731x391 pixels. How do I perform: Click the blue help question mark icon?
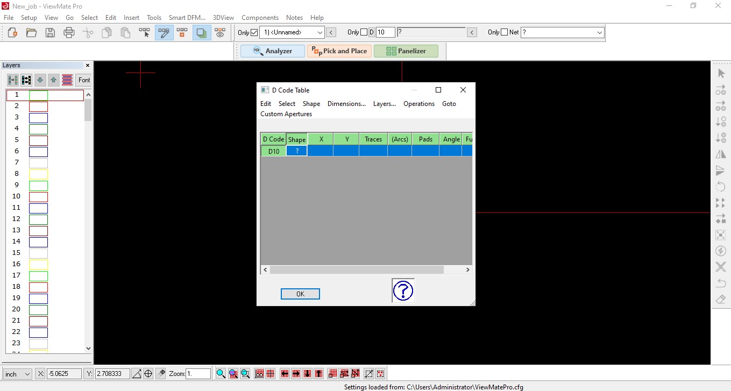(x=403, y=291)
